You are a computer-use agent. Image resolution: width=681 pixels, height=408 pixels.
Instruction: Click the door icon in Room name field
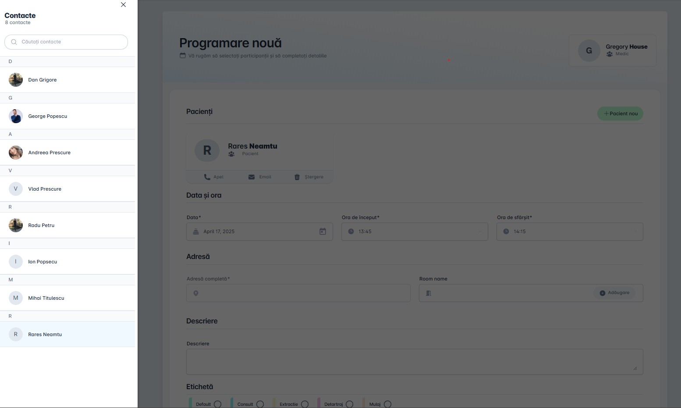429,293
